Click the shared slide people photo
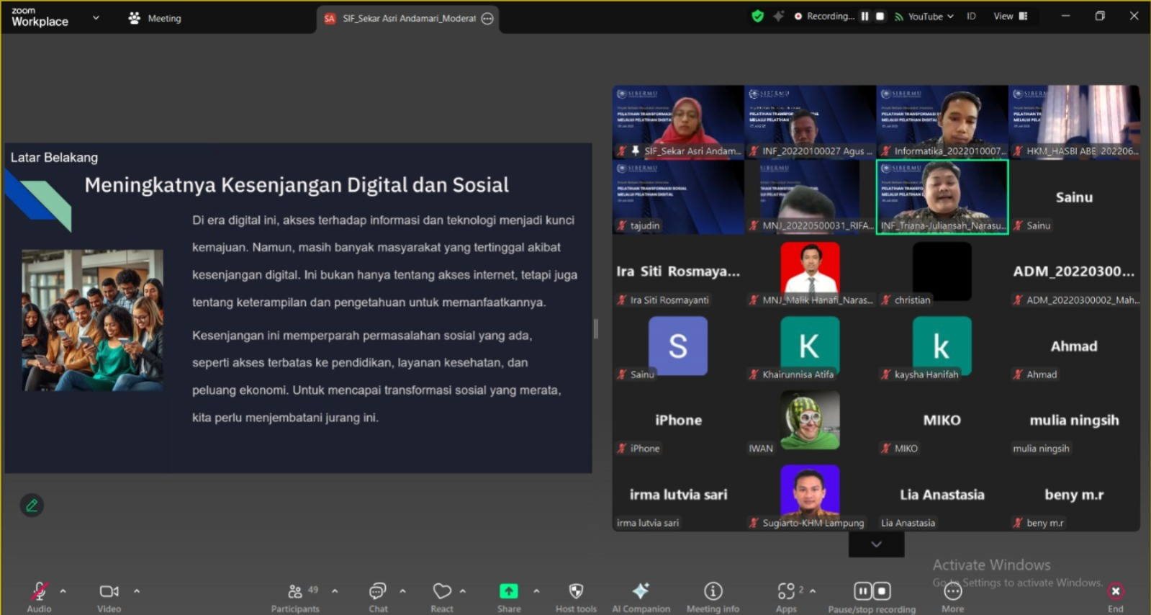Image resolution: width=1151 pixels, height=615 pixels. point(92,320)
